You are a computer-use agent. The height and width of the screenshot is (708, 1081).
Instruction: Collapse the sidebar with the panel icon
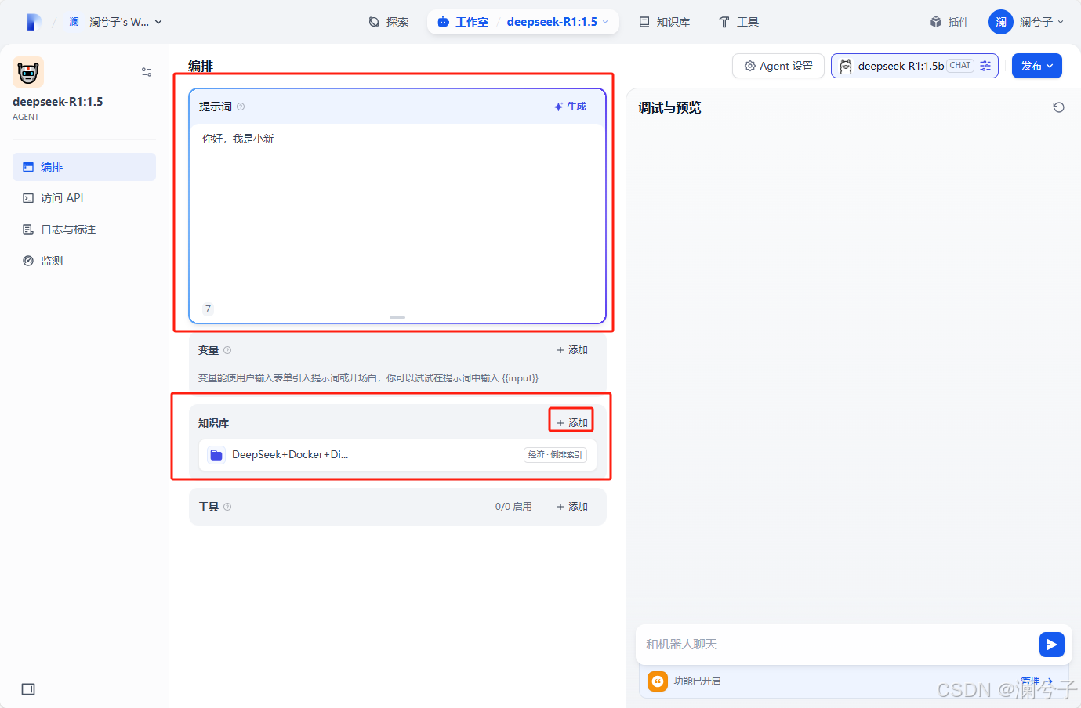coord(28,689)
